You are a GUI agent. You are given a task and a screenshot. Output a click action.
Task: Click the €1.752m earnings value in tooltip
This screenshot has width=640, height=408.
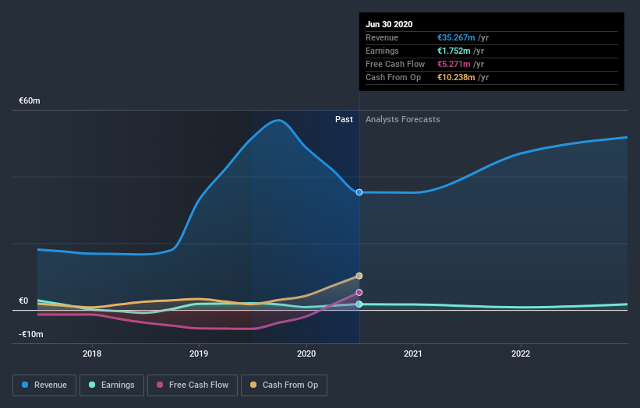click(454, 51)
